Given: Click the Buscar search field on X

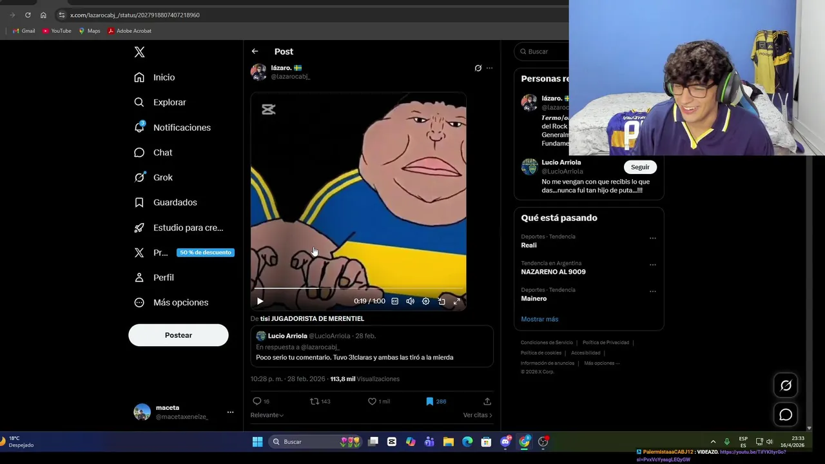Looking at the screenshot, I should (541, 52).
